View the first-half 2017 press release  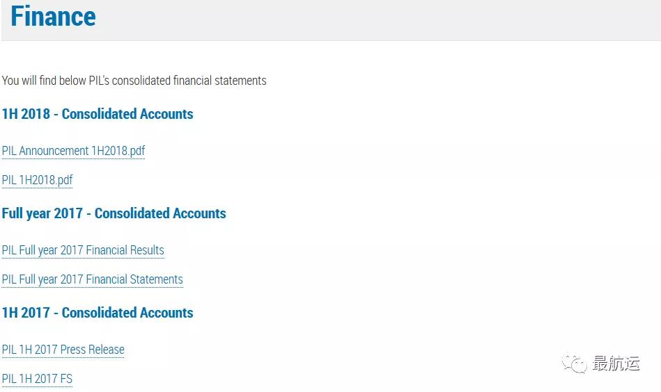pos(63,350)
